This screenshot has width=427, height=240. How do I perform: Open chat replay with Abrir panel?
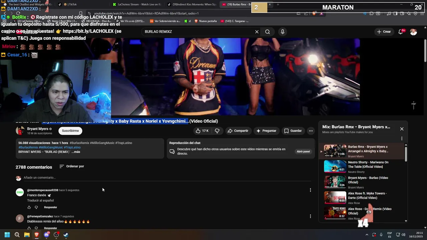(x=303, y=151)
